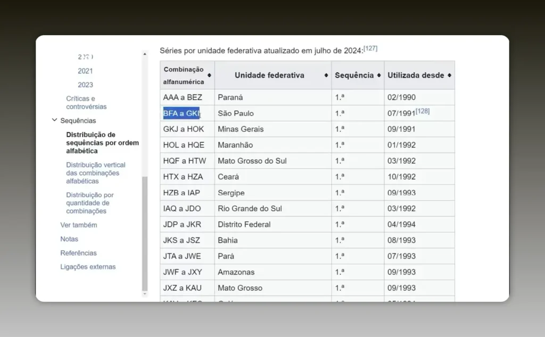Click the Minas Gerais cell
The height and width of the screenshot is (337, 545).
tap(273, 129)
